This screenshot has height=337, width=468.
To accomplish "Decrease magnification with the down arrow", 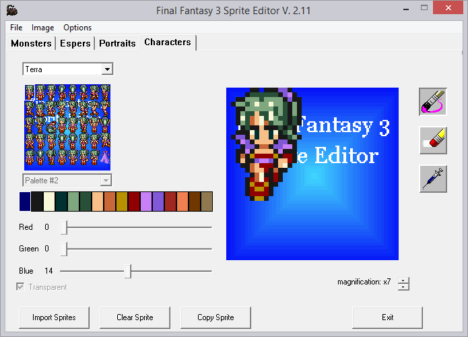I will 403,287.
